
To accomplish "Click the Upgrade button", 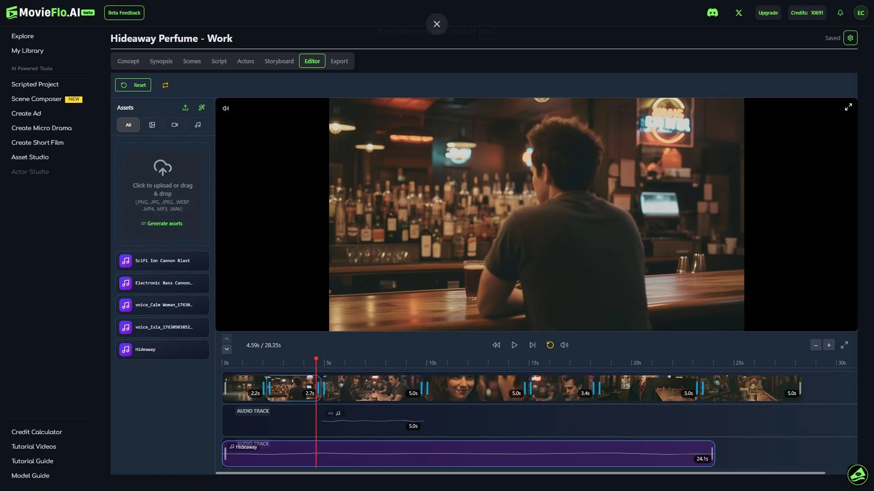I will (x=768, y=12).
